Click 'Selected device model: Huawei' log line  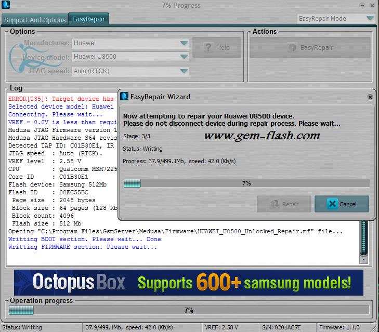click(61, 107)
